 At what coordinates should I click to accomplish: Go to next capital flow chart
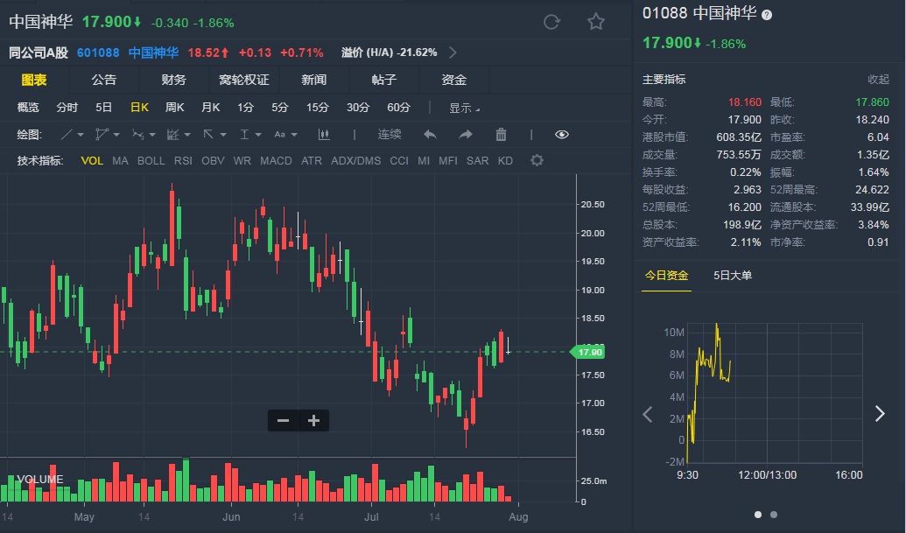point(880,414)
